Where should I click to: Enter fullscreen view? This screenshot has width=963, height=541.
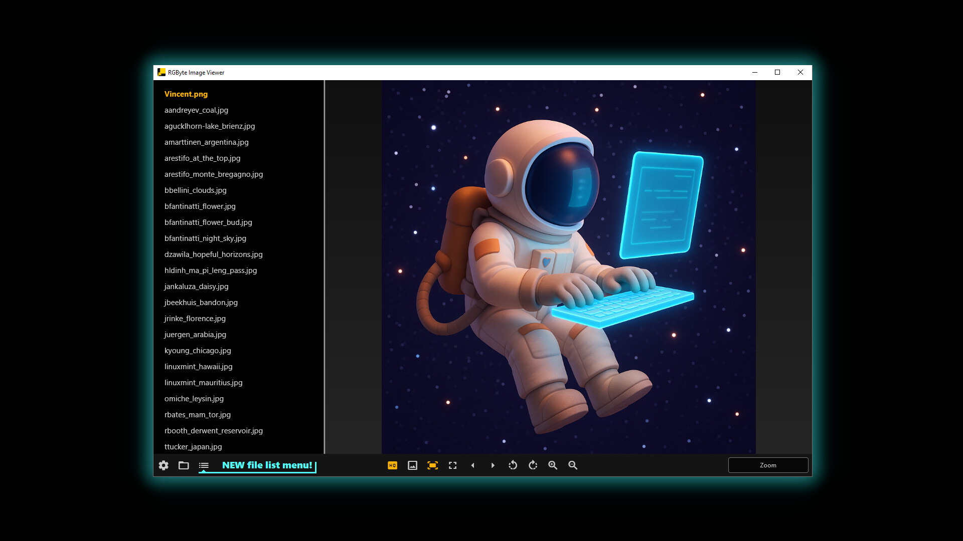point(452,465)
